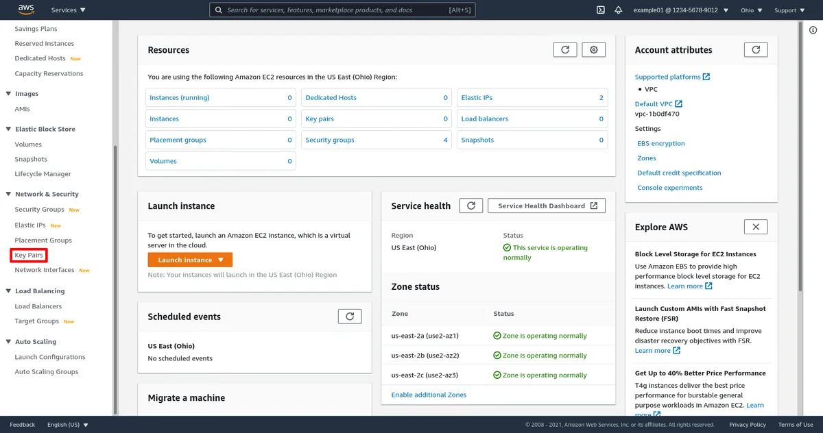Click in the services search field
The width and height of the screenshot is (823, 433).
[343, 10]
